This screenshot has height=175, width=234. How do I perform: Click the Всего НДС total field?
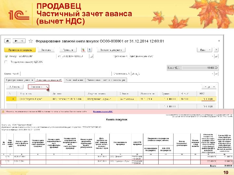pyautogui.click(x=200, y=68)
